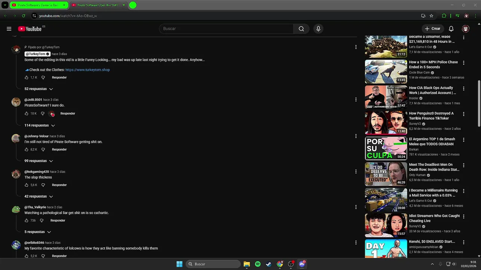481x270 pixels.
Task: Open 'Idiot Streamers Who Got Caught' thumbnail
Action: pos(386,225)
